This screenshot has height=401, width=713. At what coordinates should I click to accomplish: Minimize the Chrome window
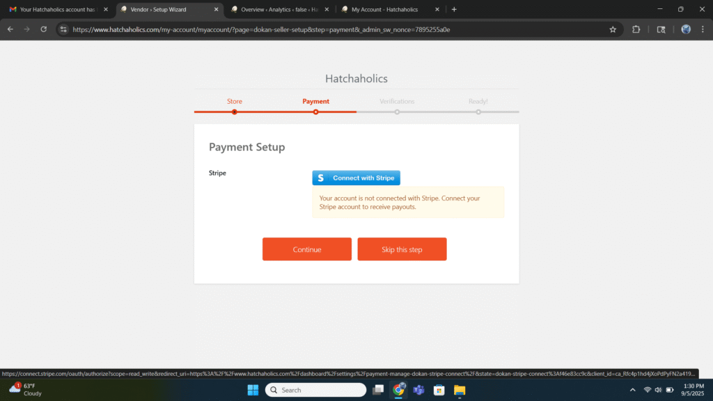point(660,9)
